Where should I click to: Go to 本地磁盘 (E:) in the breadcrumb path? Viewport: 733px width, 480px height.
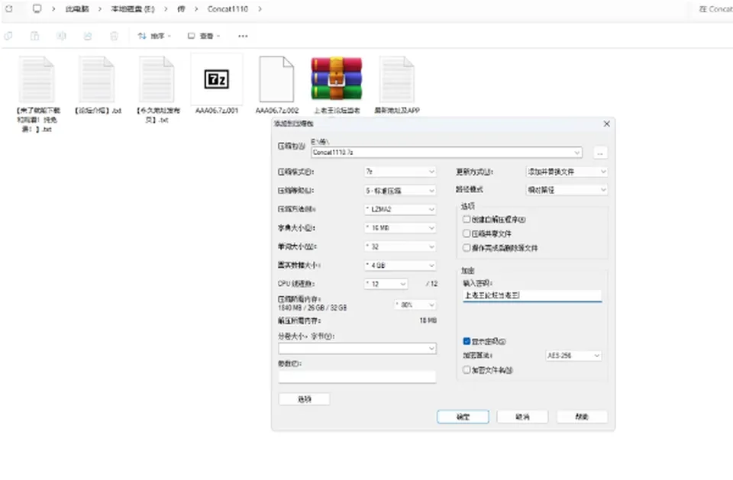(x=133, y=9)
